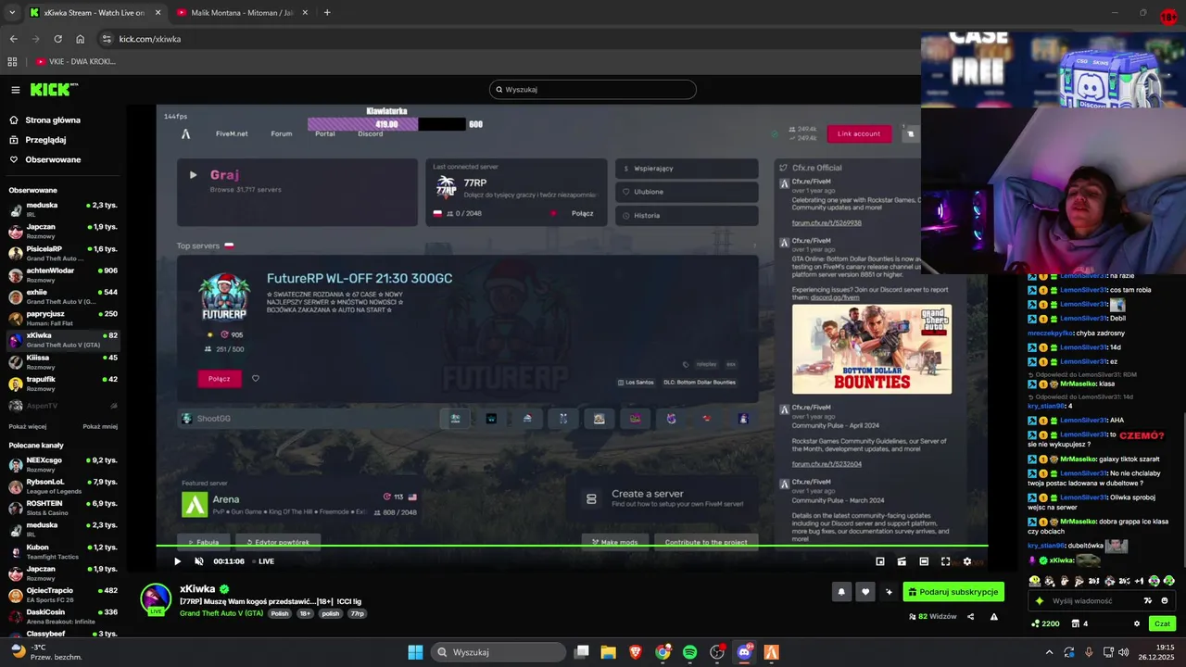Open browser tab search dropdown
The image size is (1186, 667).
pos(12,13)
